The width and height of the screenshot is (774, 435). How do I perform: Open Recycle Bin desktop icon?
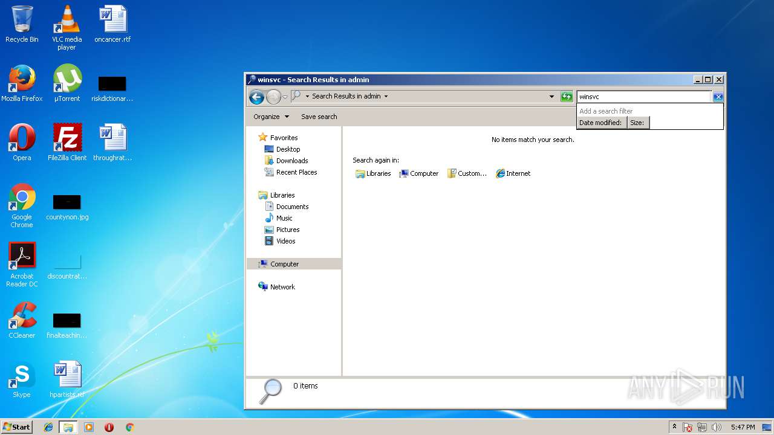22,24
